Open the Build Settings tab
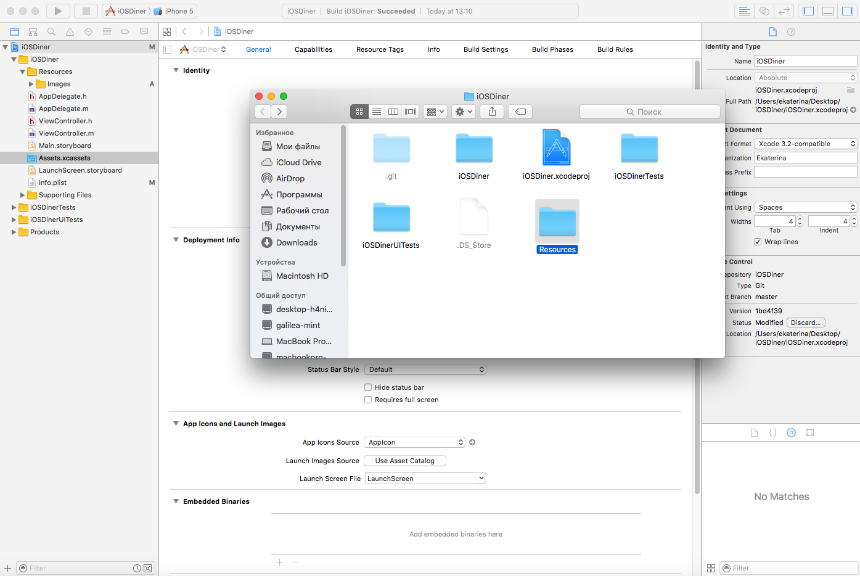 [x=486, y=49]
